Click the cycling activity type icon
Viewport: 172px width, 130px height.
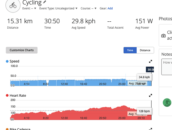pos(13,5)
